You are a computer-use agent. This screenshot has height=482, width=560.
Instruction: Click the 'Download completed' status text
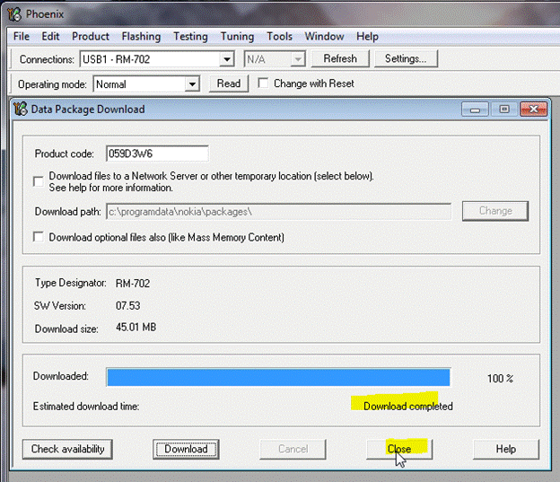click(x=407, y=407)
